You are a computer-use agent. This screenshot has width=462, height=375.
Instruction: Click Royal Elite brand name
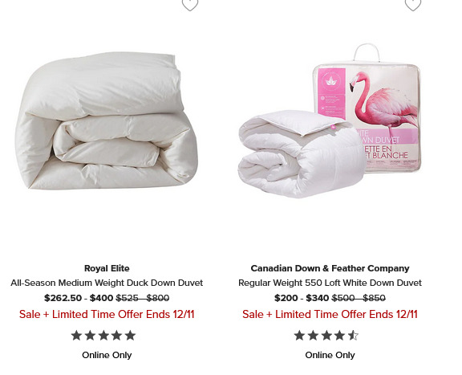tap(107, 268)
